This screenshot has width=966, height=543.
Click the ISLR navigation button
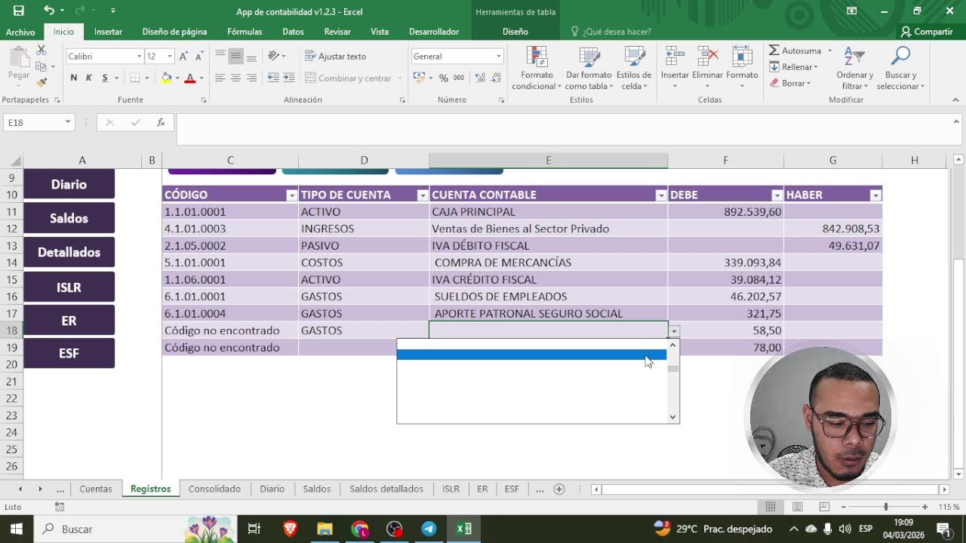[x=69, y=287]
